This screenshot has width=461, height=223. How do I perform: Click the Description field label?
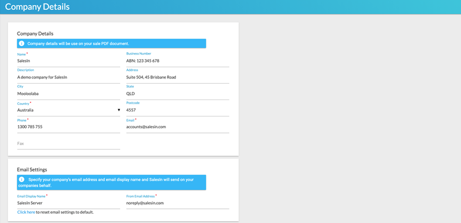26,70
